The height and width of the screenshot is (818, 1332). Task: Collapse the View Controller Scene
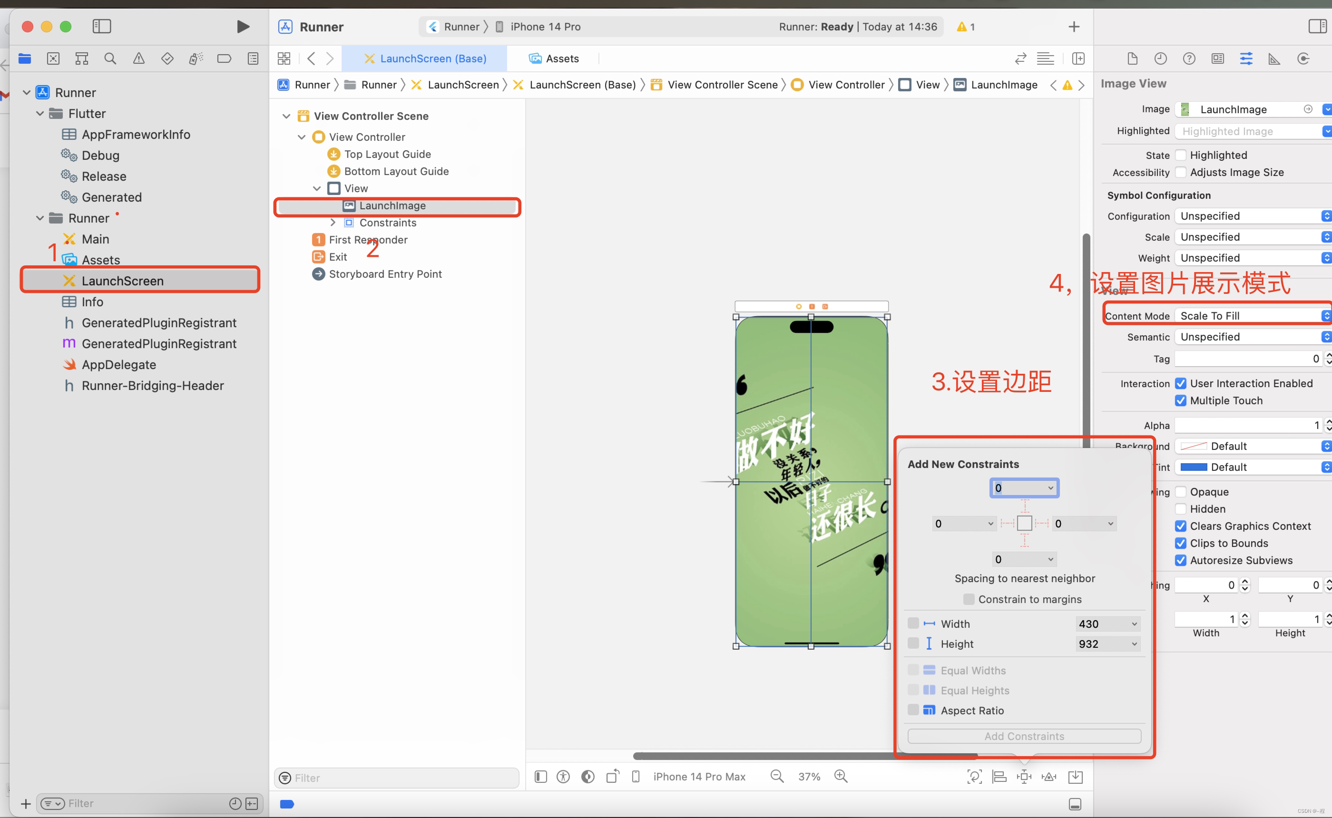[x=287, y=116]
